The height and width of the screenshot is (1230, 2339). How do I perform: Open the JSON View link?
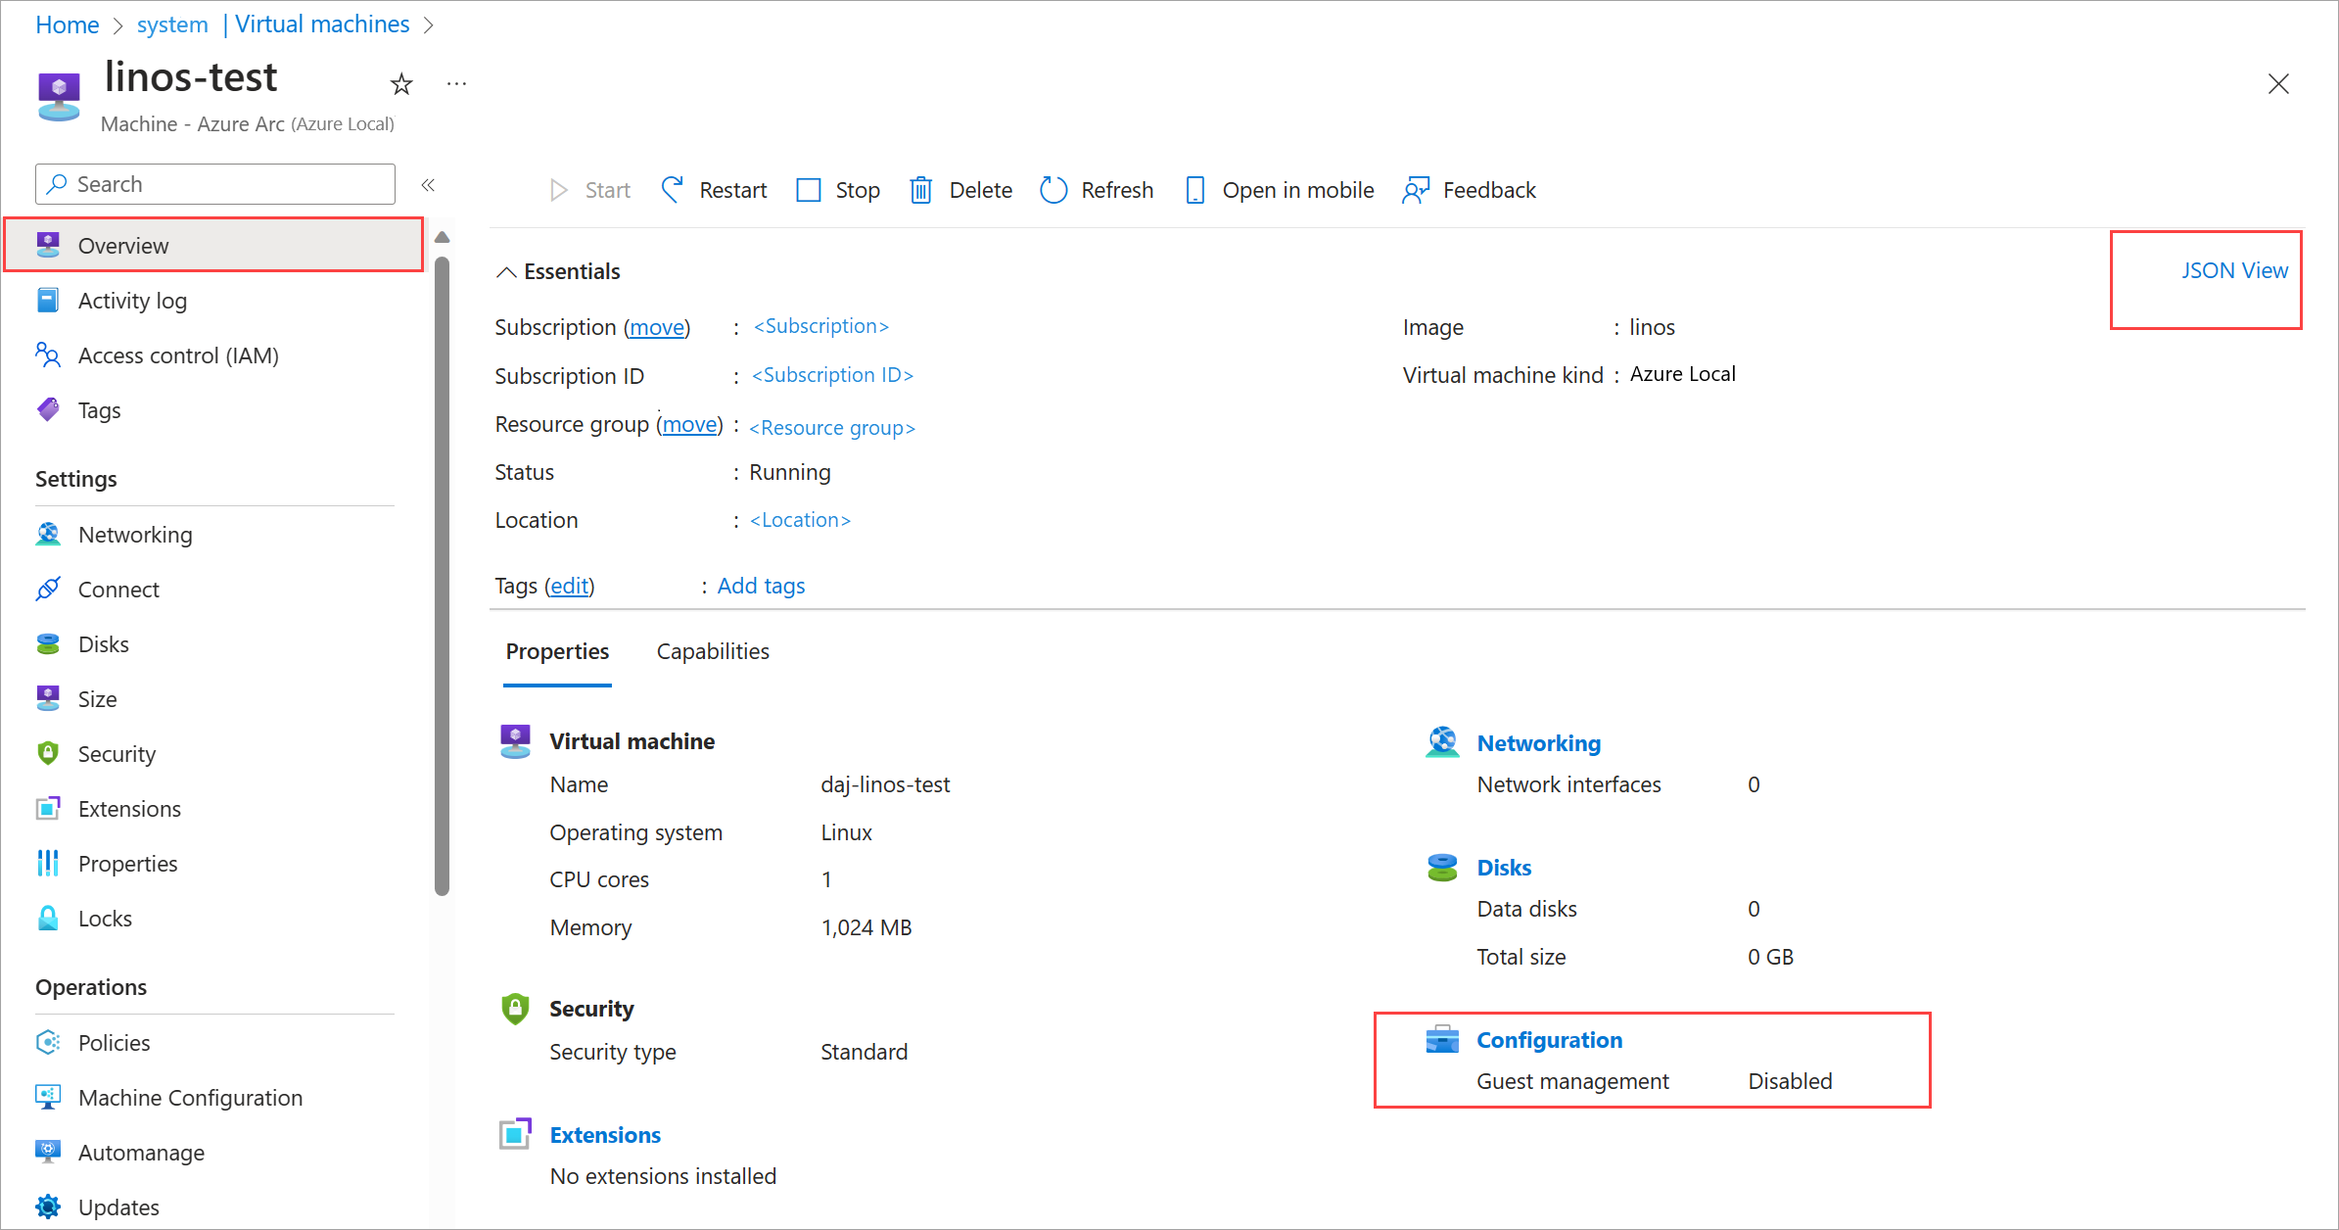coord(2234,270)
